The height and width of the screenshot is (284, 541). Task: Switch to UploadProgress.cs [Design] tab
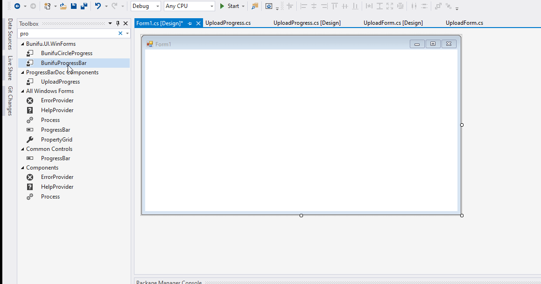click(x=307, y=23)
